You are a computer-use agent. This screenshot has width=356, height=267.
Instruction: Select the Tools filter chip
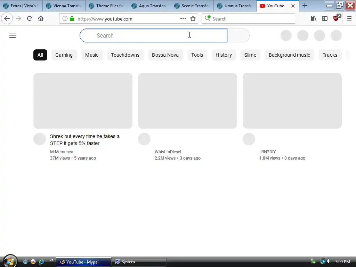(197, 55)
